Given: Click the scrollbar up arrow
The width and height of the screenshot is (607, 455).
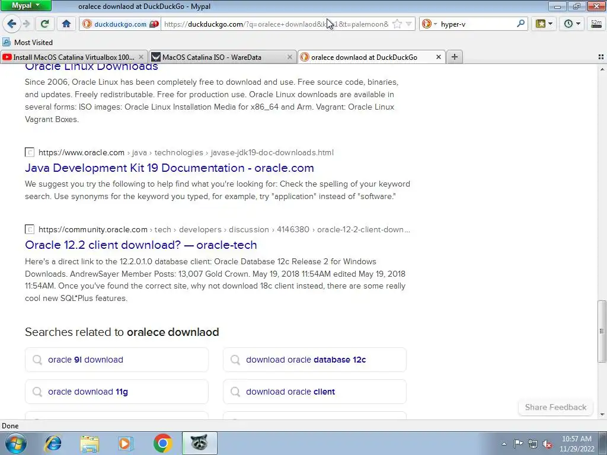Looking at the screenshot, I should [x=602, y=69].
